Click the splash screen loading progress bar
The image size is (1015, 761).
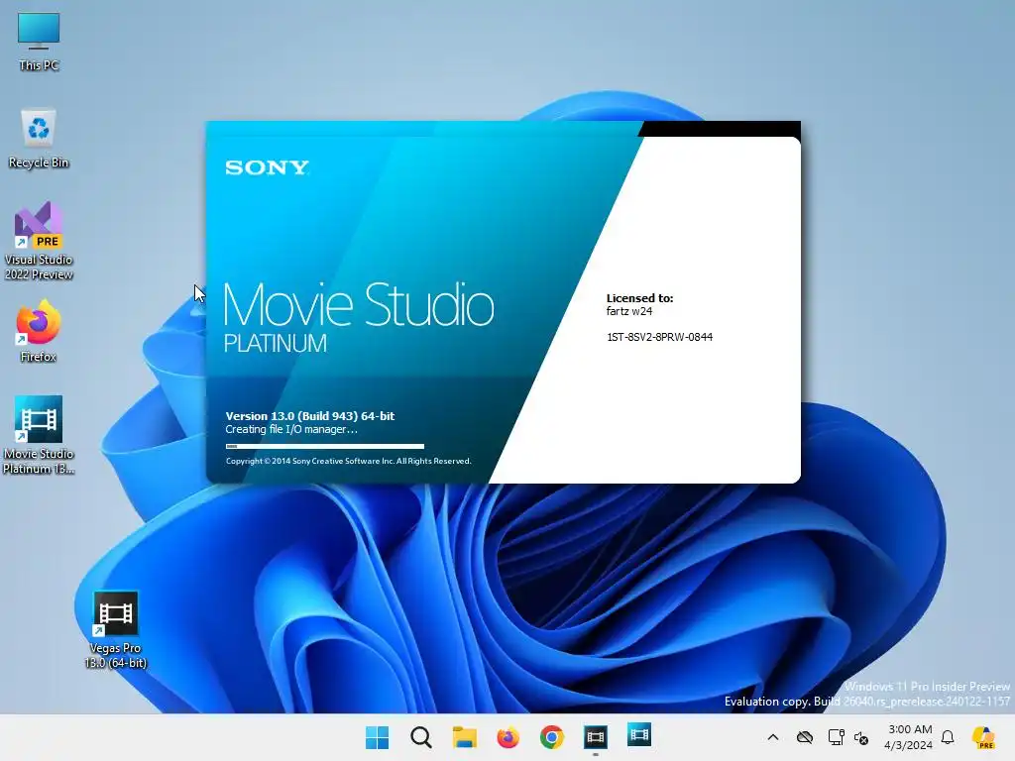click(x=325, y=446)
